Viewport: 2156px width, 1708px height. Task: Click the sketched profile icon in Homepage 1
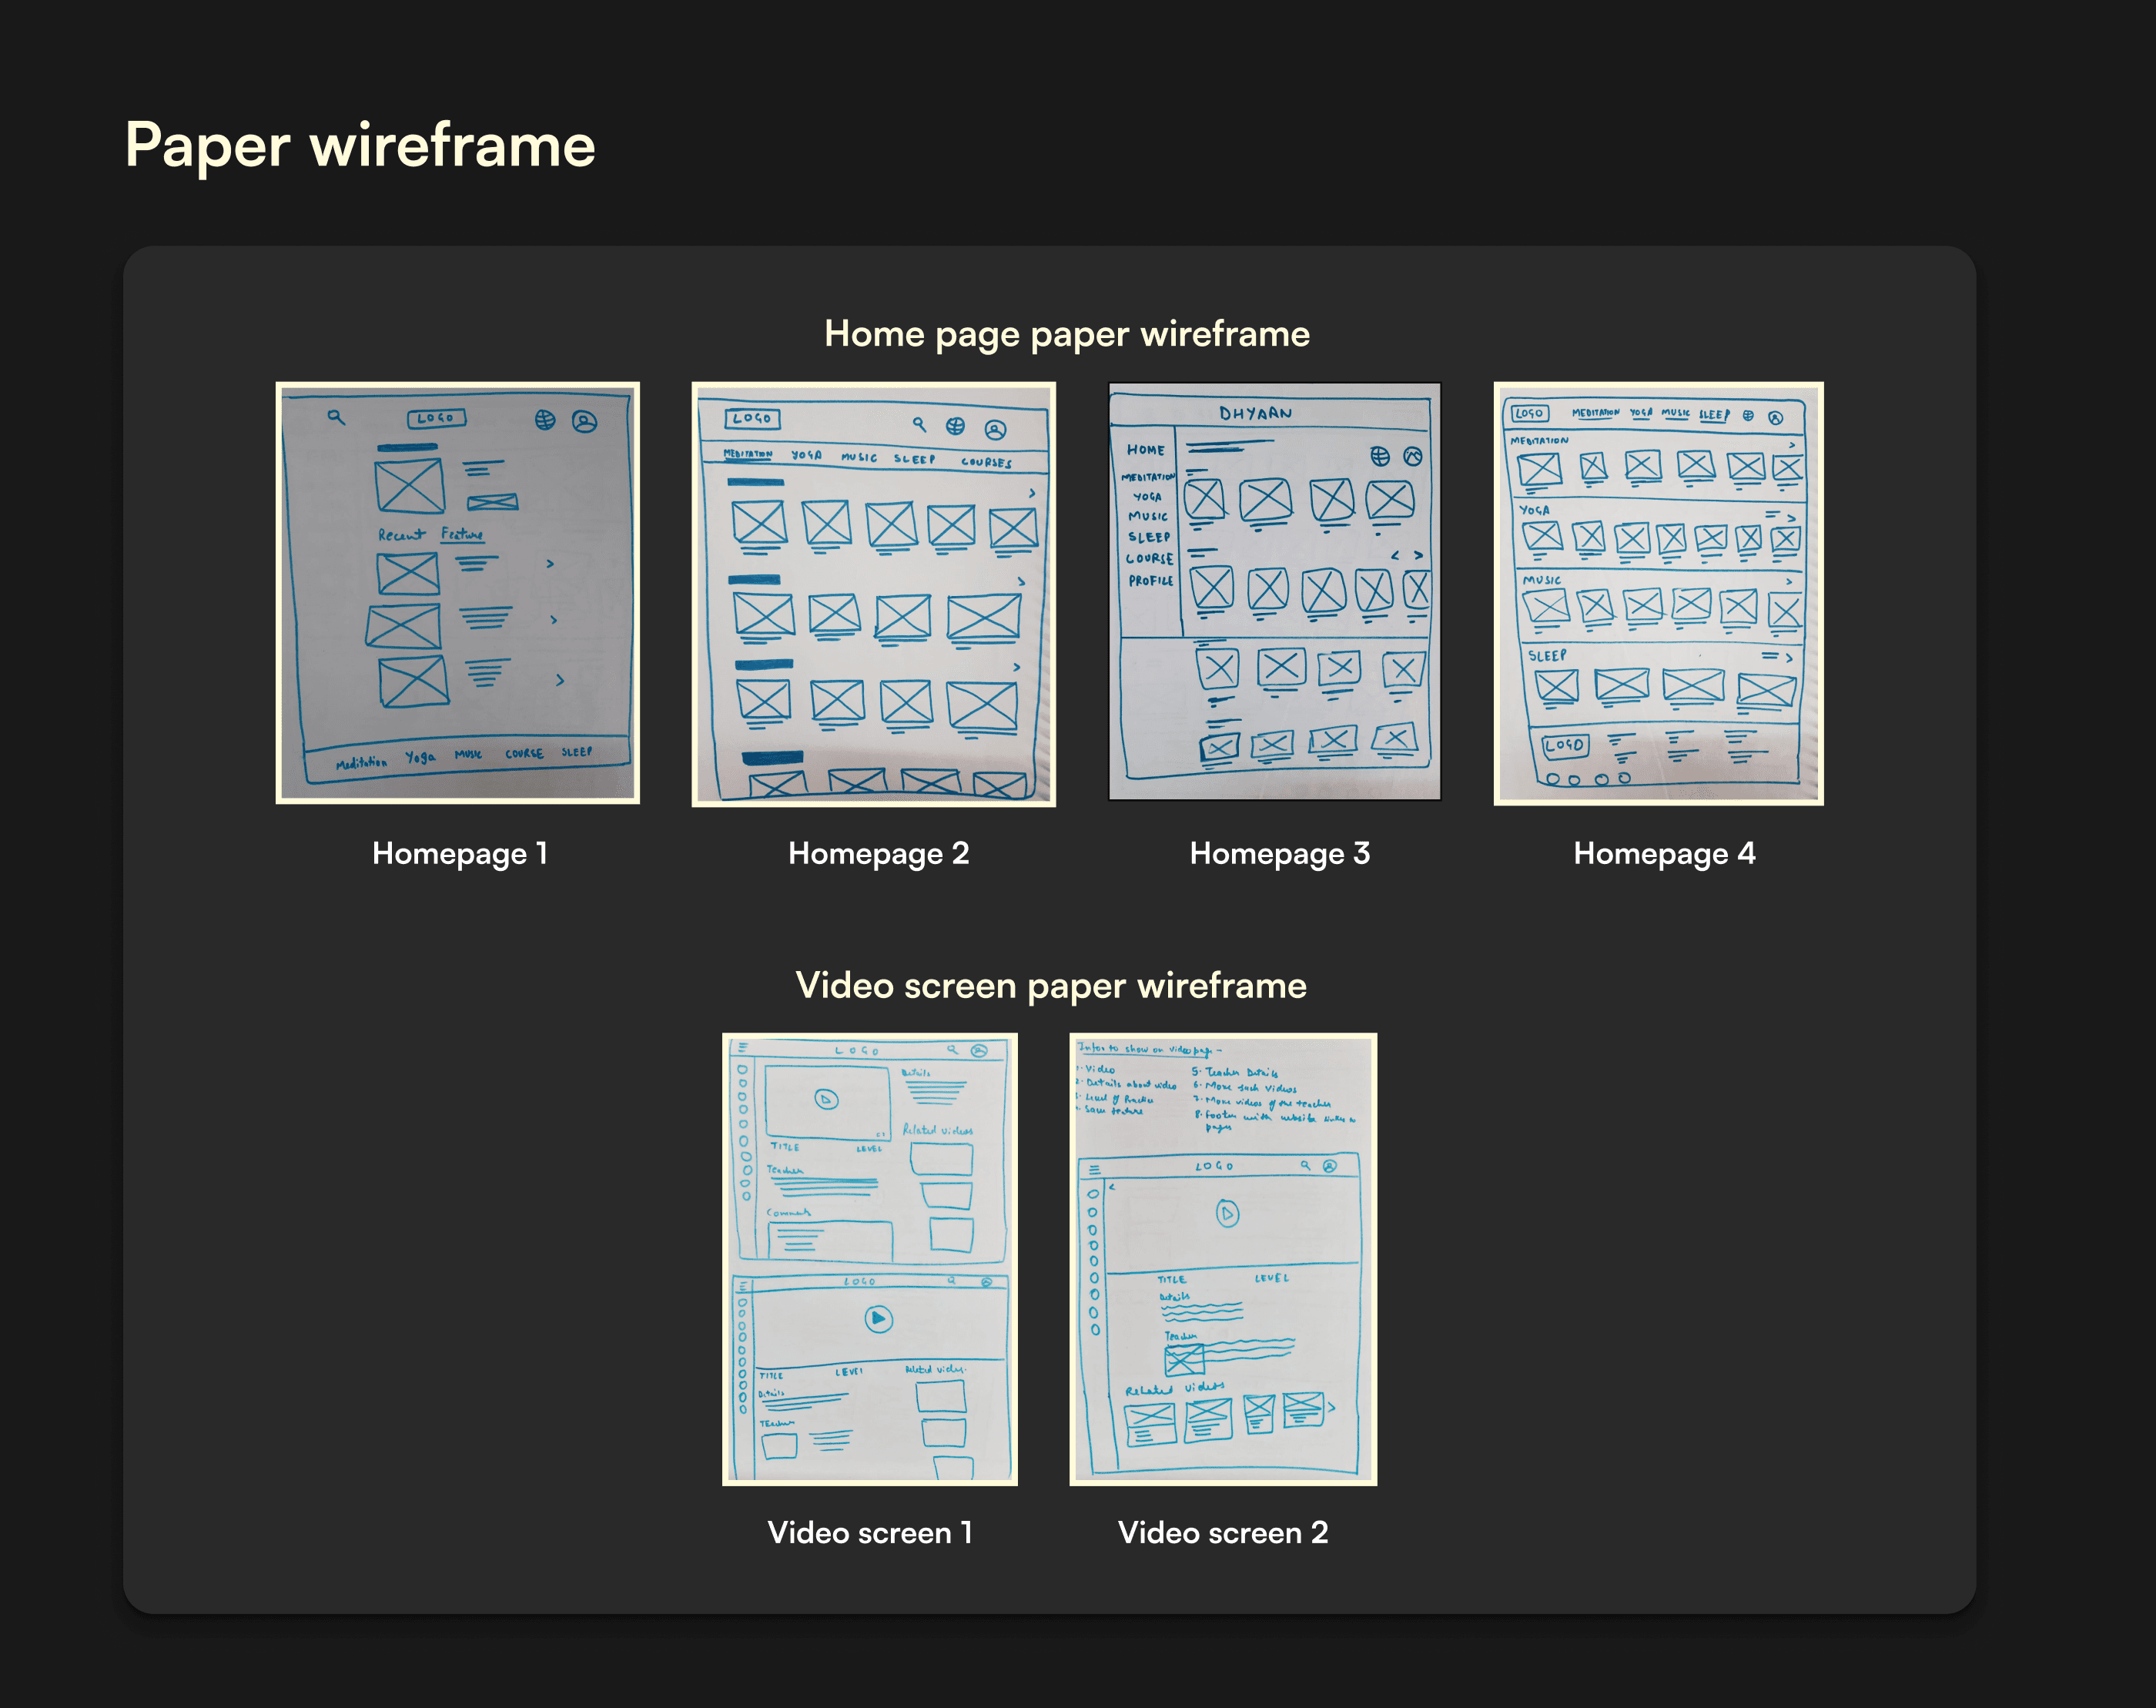coord(584,422)
